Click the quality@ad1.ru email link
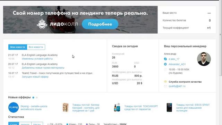This screenshot has height=125, width=222. click(177, 86)
